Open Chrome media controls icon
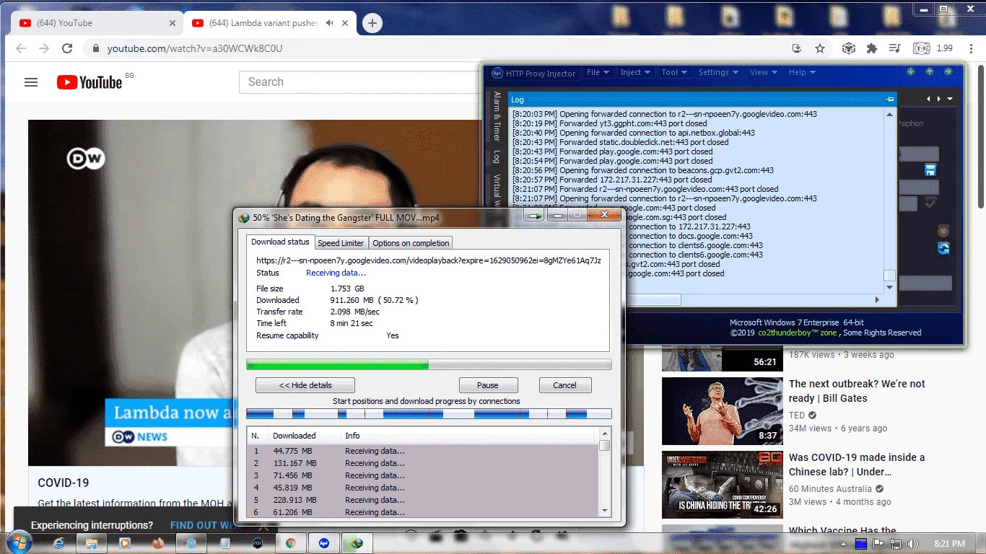 895,48
